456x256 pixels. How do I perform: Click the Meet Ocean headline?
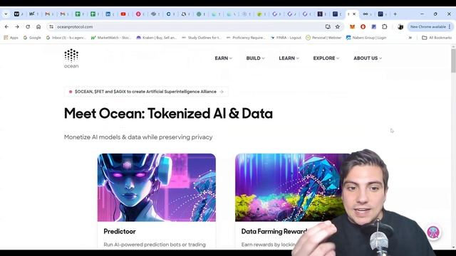(168, 114)
